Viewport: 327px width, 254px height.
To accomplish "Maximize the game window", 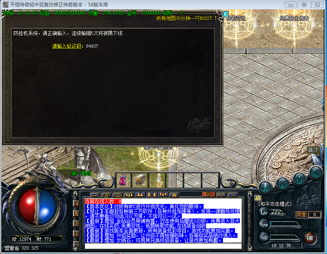I will pyautogui.click(x=304, y=5).
